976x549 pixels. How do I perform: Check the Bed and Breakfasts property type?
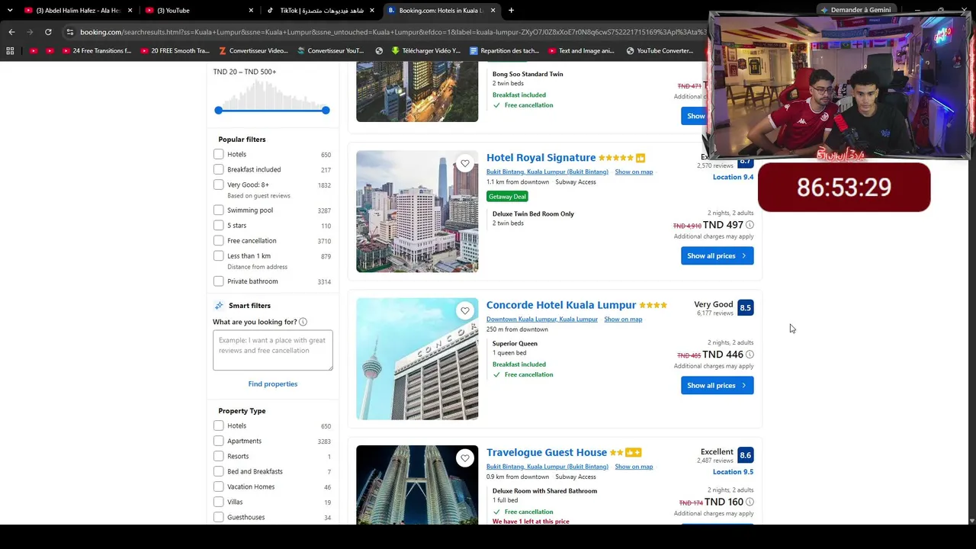pos(219,471)
